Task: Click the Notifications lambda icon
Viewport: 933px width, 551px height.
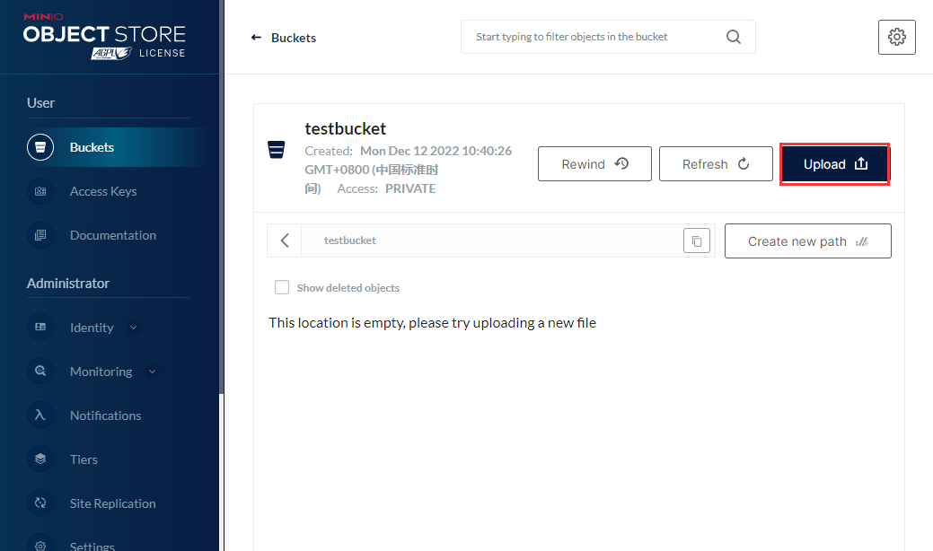Action: tap(40, 415)
